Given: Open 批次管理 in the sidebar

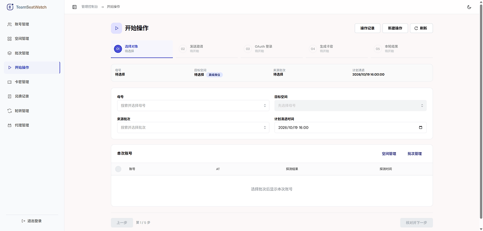Looking at the screenshot, I should pos(32,53).
